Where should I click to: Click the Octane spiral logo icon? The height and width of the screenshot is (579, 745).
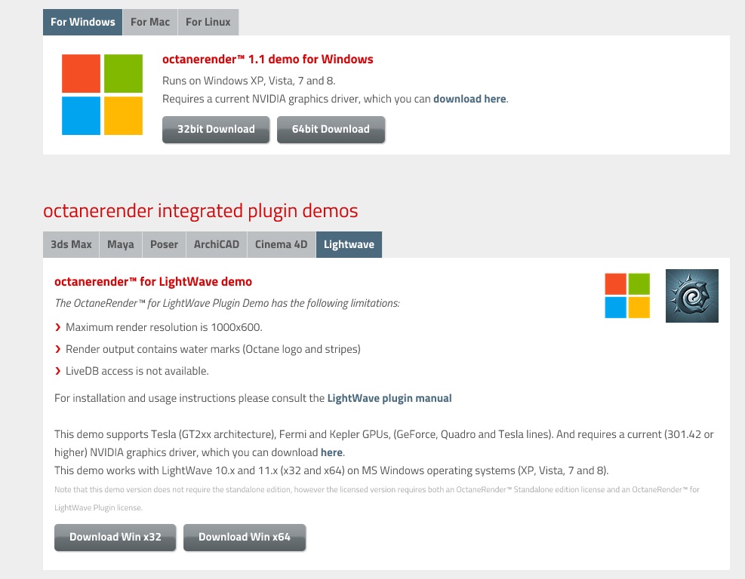pyautogui.click(x=691, y=296)
